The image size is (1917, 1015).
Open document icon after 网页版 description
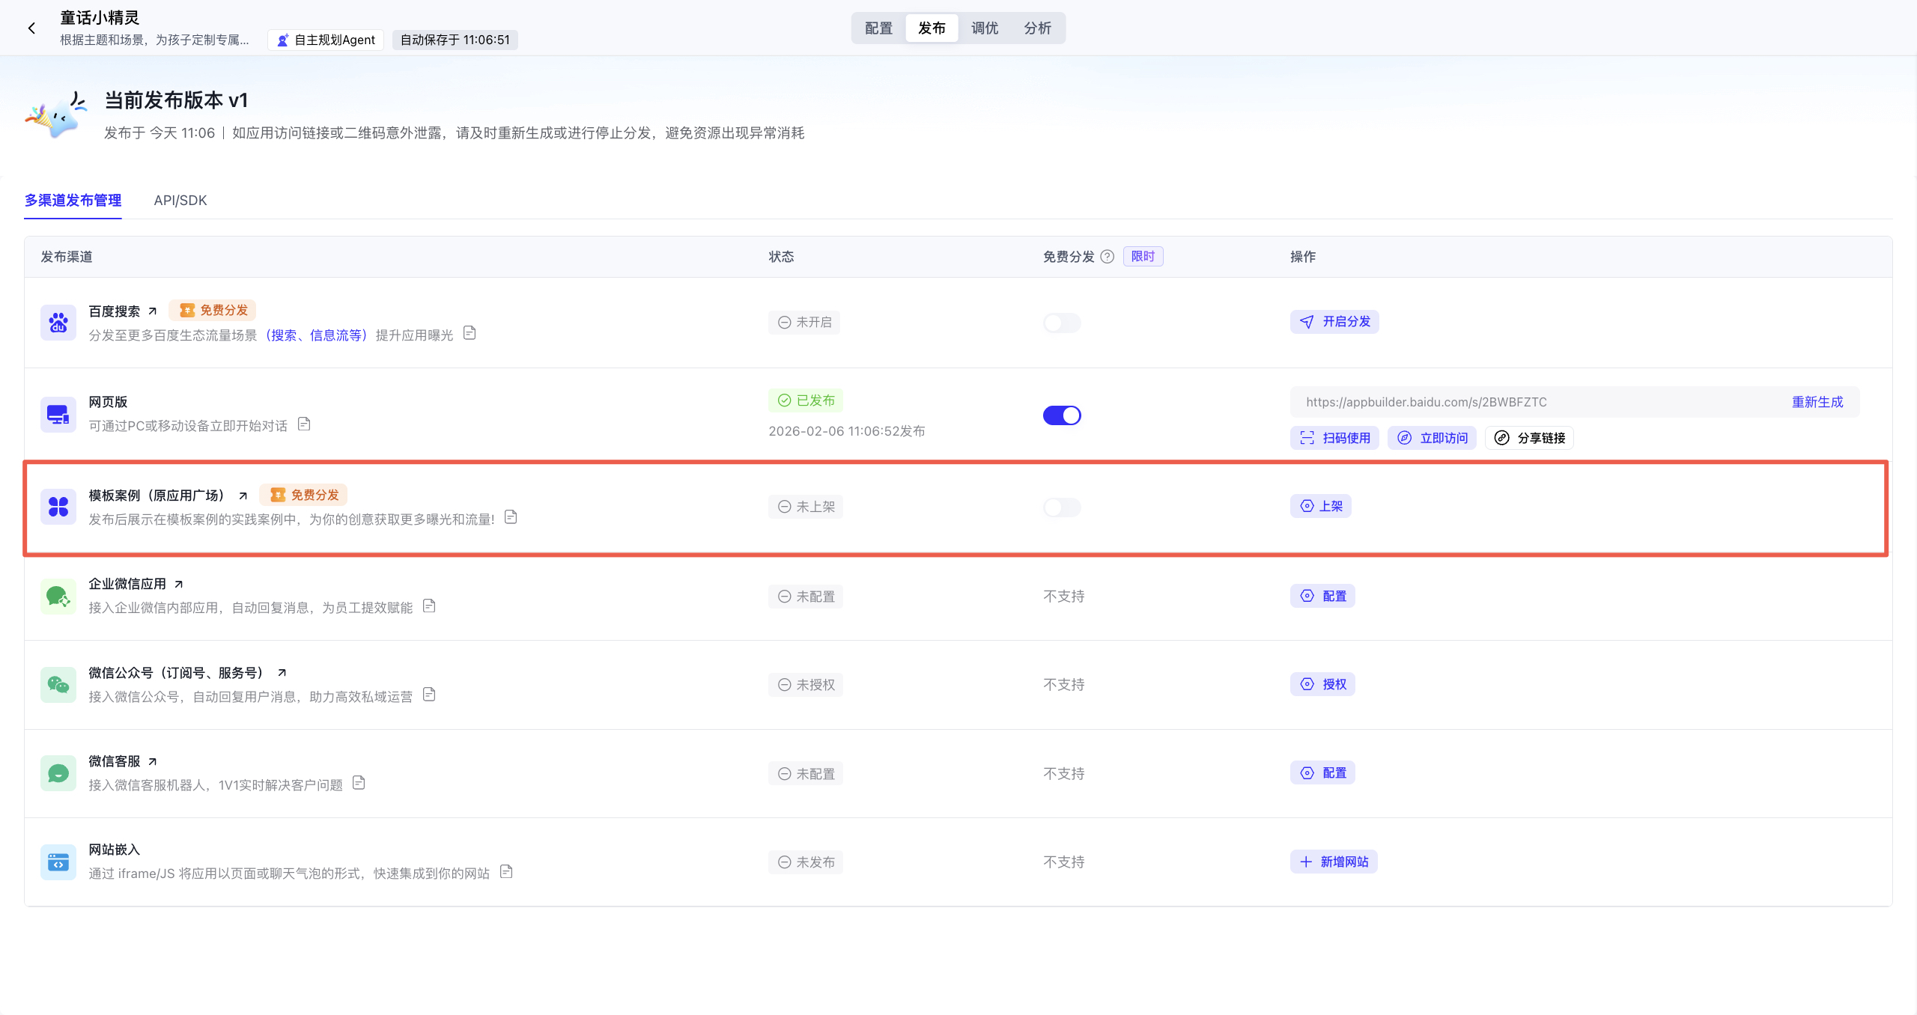[x=304, y=424]
